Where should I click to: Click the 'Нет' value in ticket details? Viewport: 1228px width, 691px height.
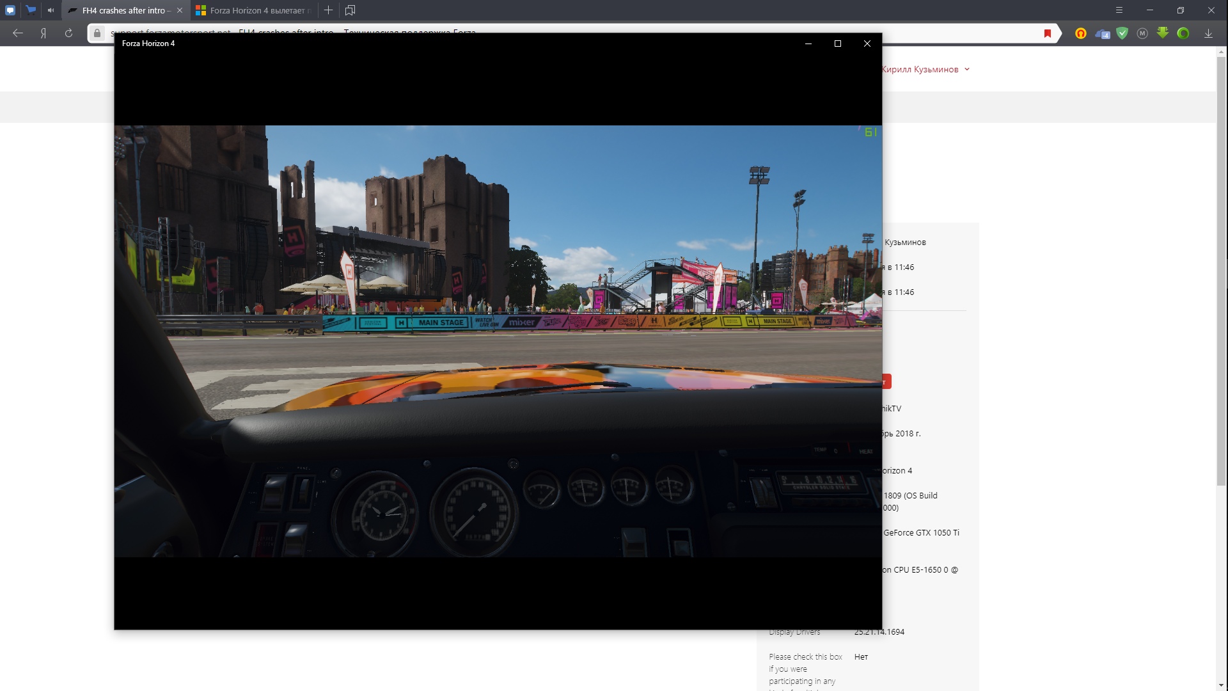coord(861,657)
